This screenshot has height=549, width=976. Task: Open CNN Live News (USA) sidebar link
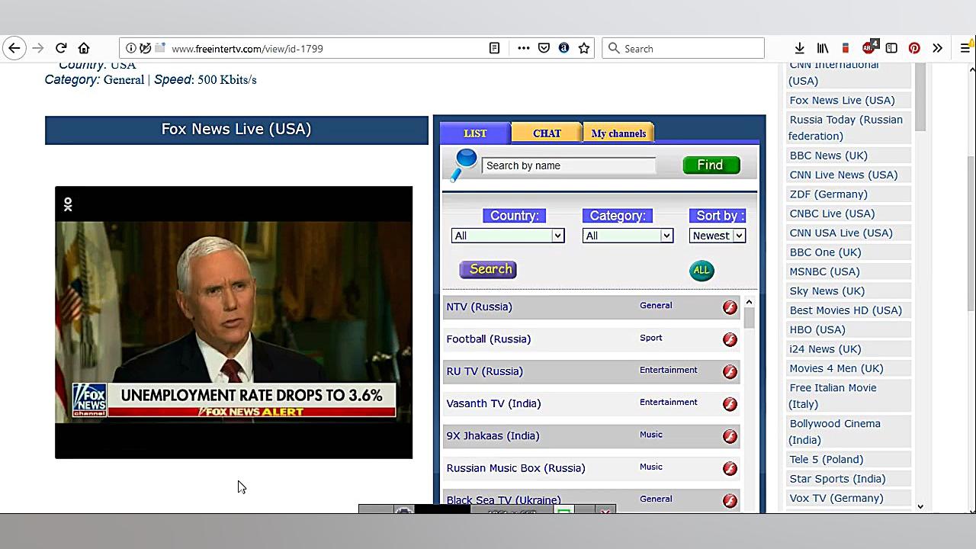[x=843, y=175]
